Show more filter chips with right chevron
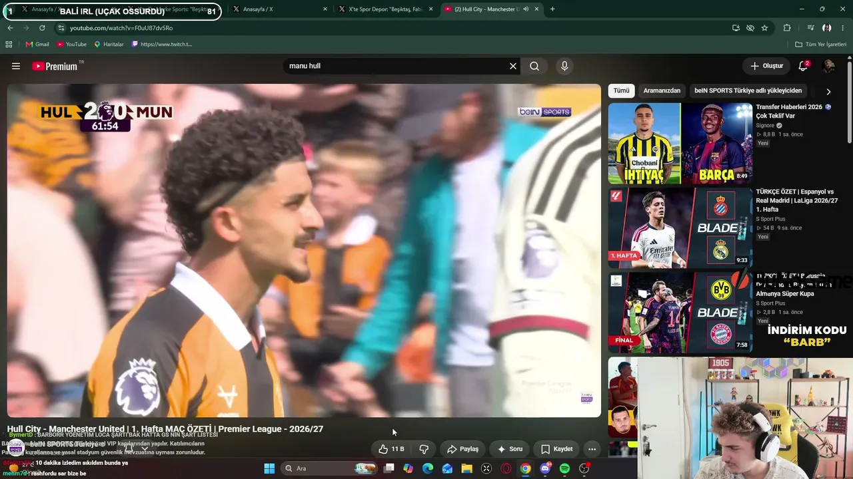 828,91
